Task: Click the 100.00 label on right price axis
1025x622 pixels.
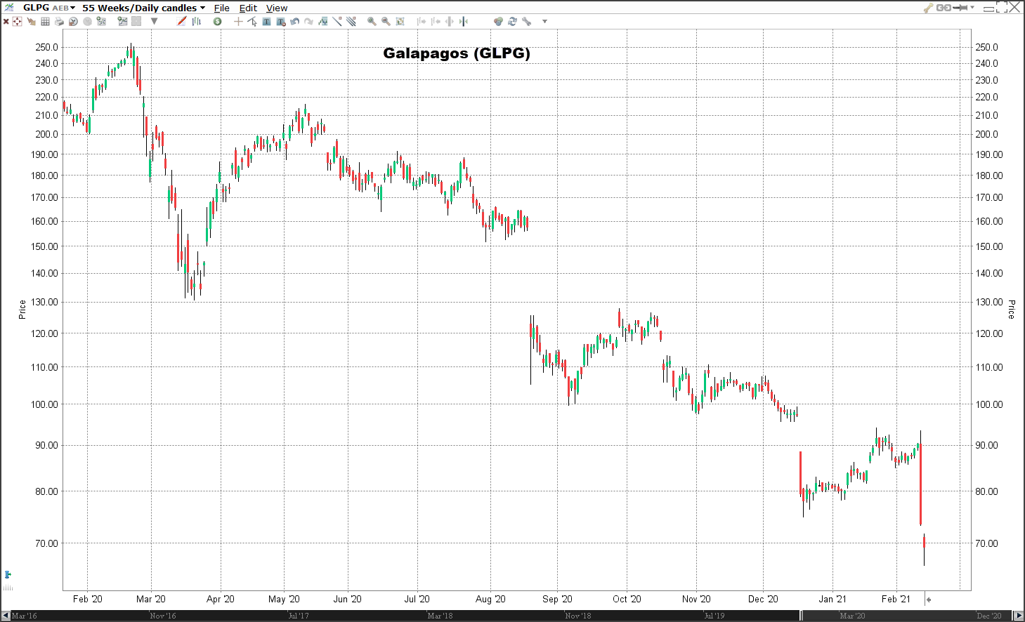Action: tap(989, 404)
